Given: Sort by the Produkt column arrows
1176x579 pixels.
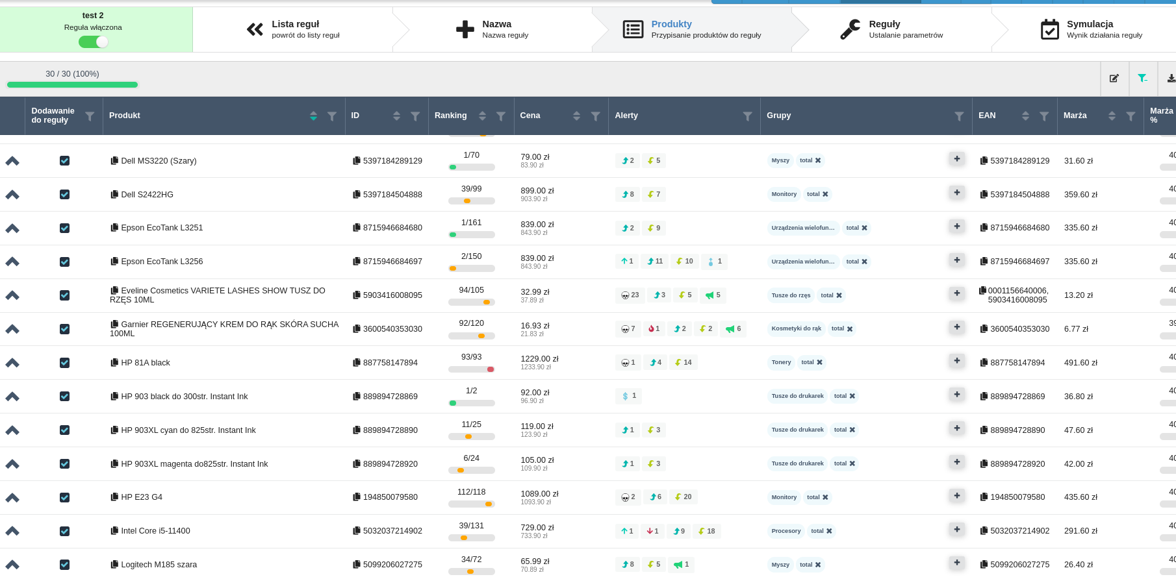Looking at the screenshot, I should (313, 116).
